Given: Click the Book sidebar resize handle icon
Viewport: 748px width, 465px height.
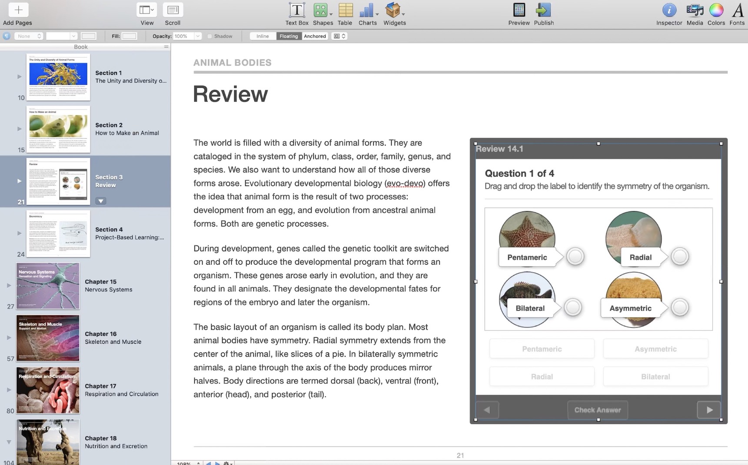Looking at the screenshot, I should (x=166, y=46).
